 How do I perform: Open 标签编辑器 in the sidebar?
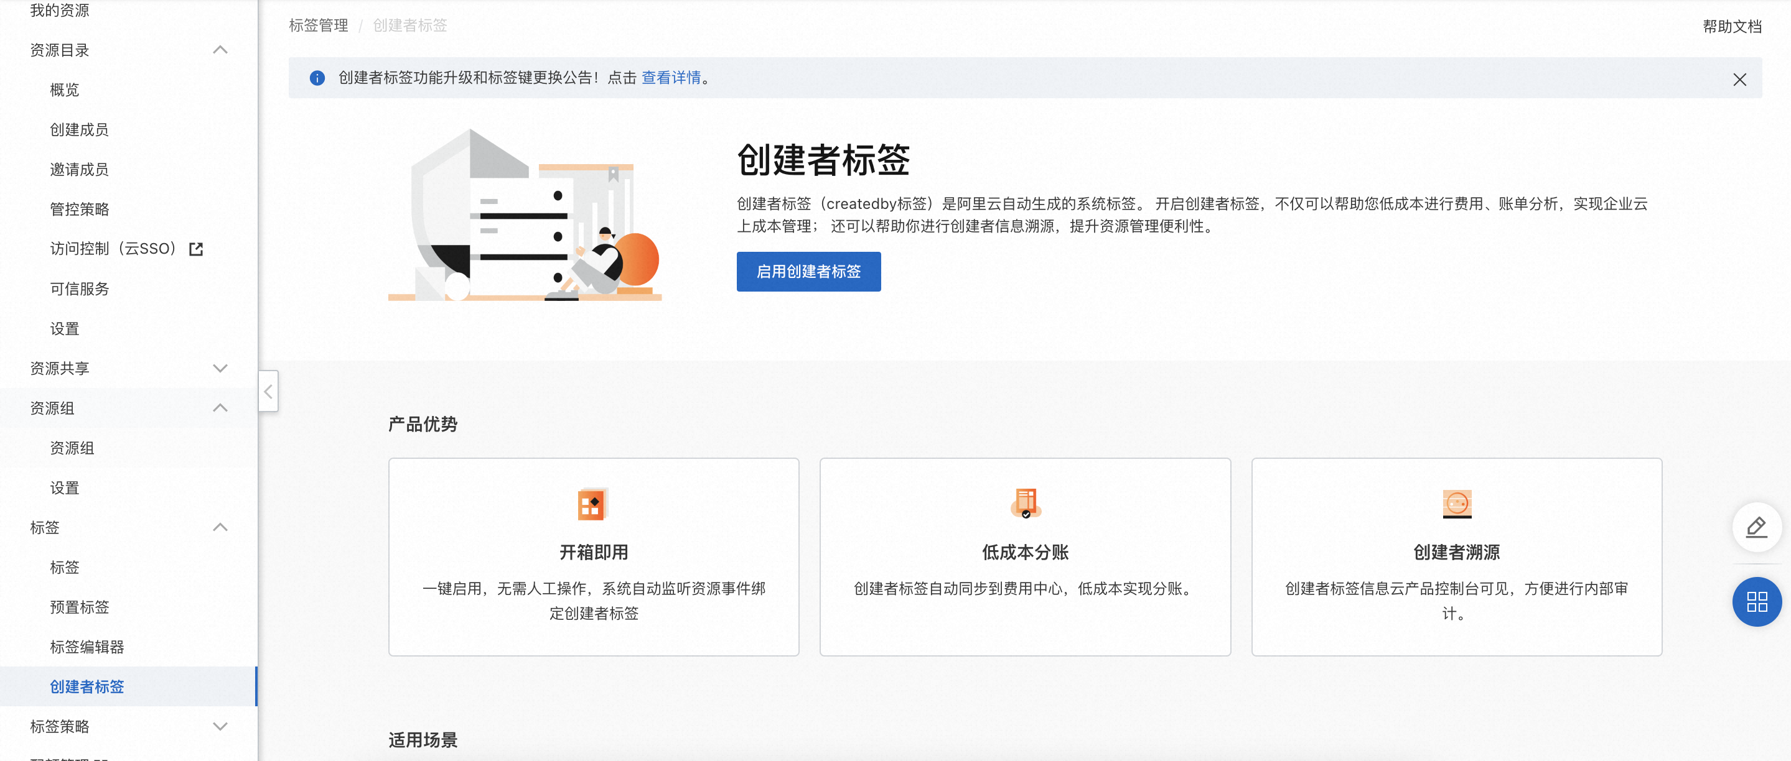pos(87,647)
